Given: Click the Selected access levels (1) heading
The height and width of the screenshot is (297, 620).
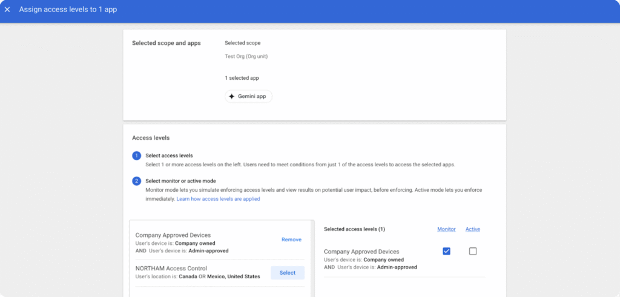Looking at the screenshot, I should coord(354,229).
